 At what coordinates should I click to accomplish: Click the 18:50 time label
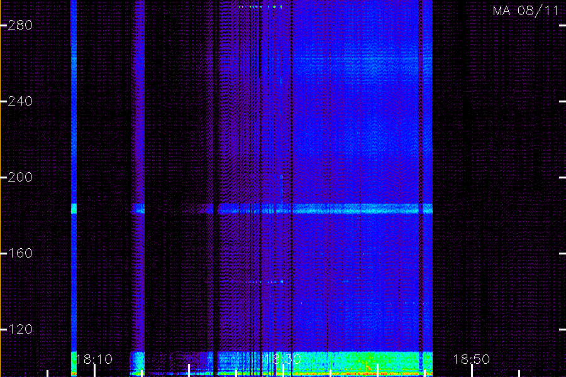[x=471, y=359]
